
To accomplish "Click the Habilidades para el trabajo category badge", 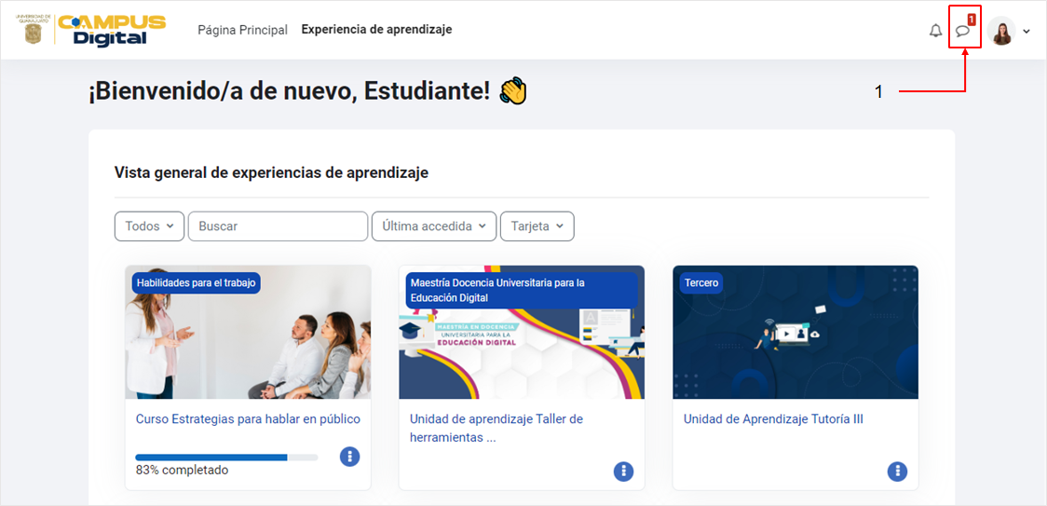I will coord(197,282).
